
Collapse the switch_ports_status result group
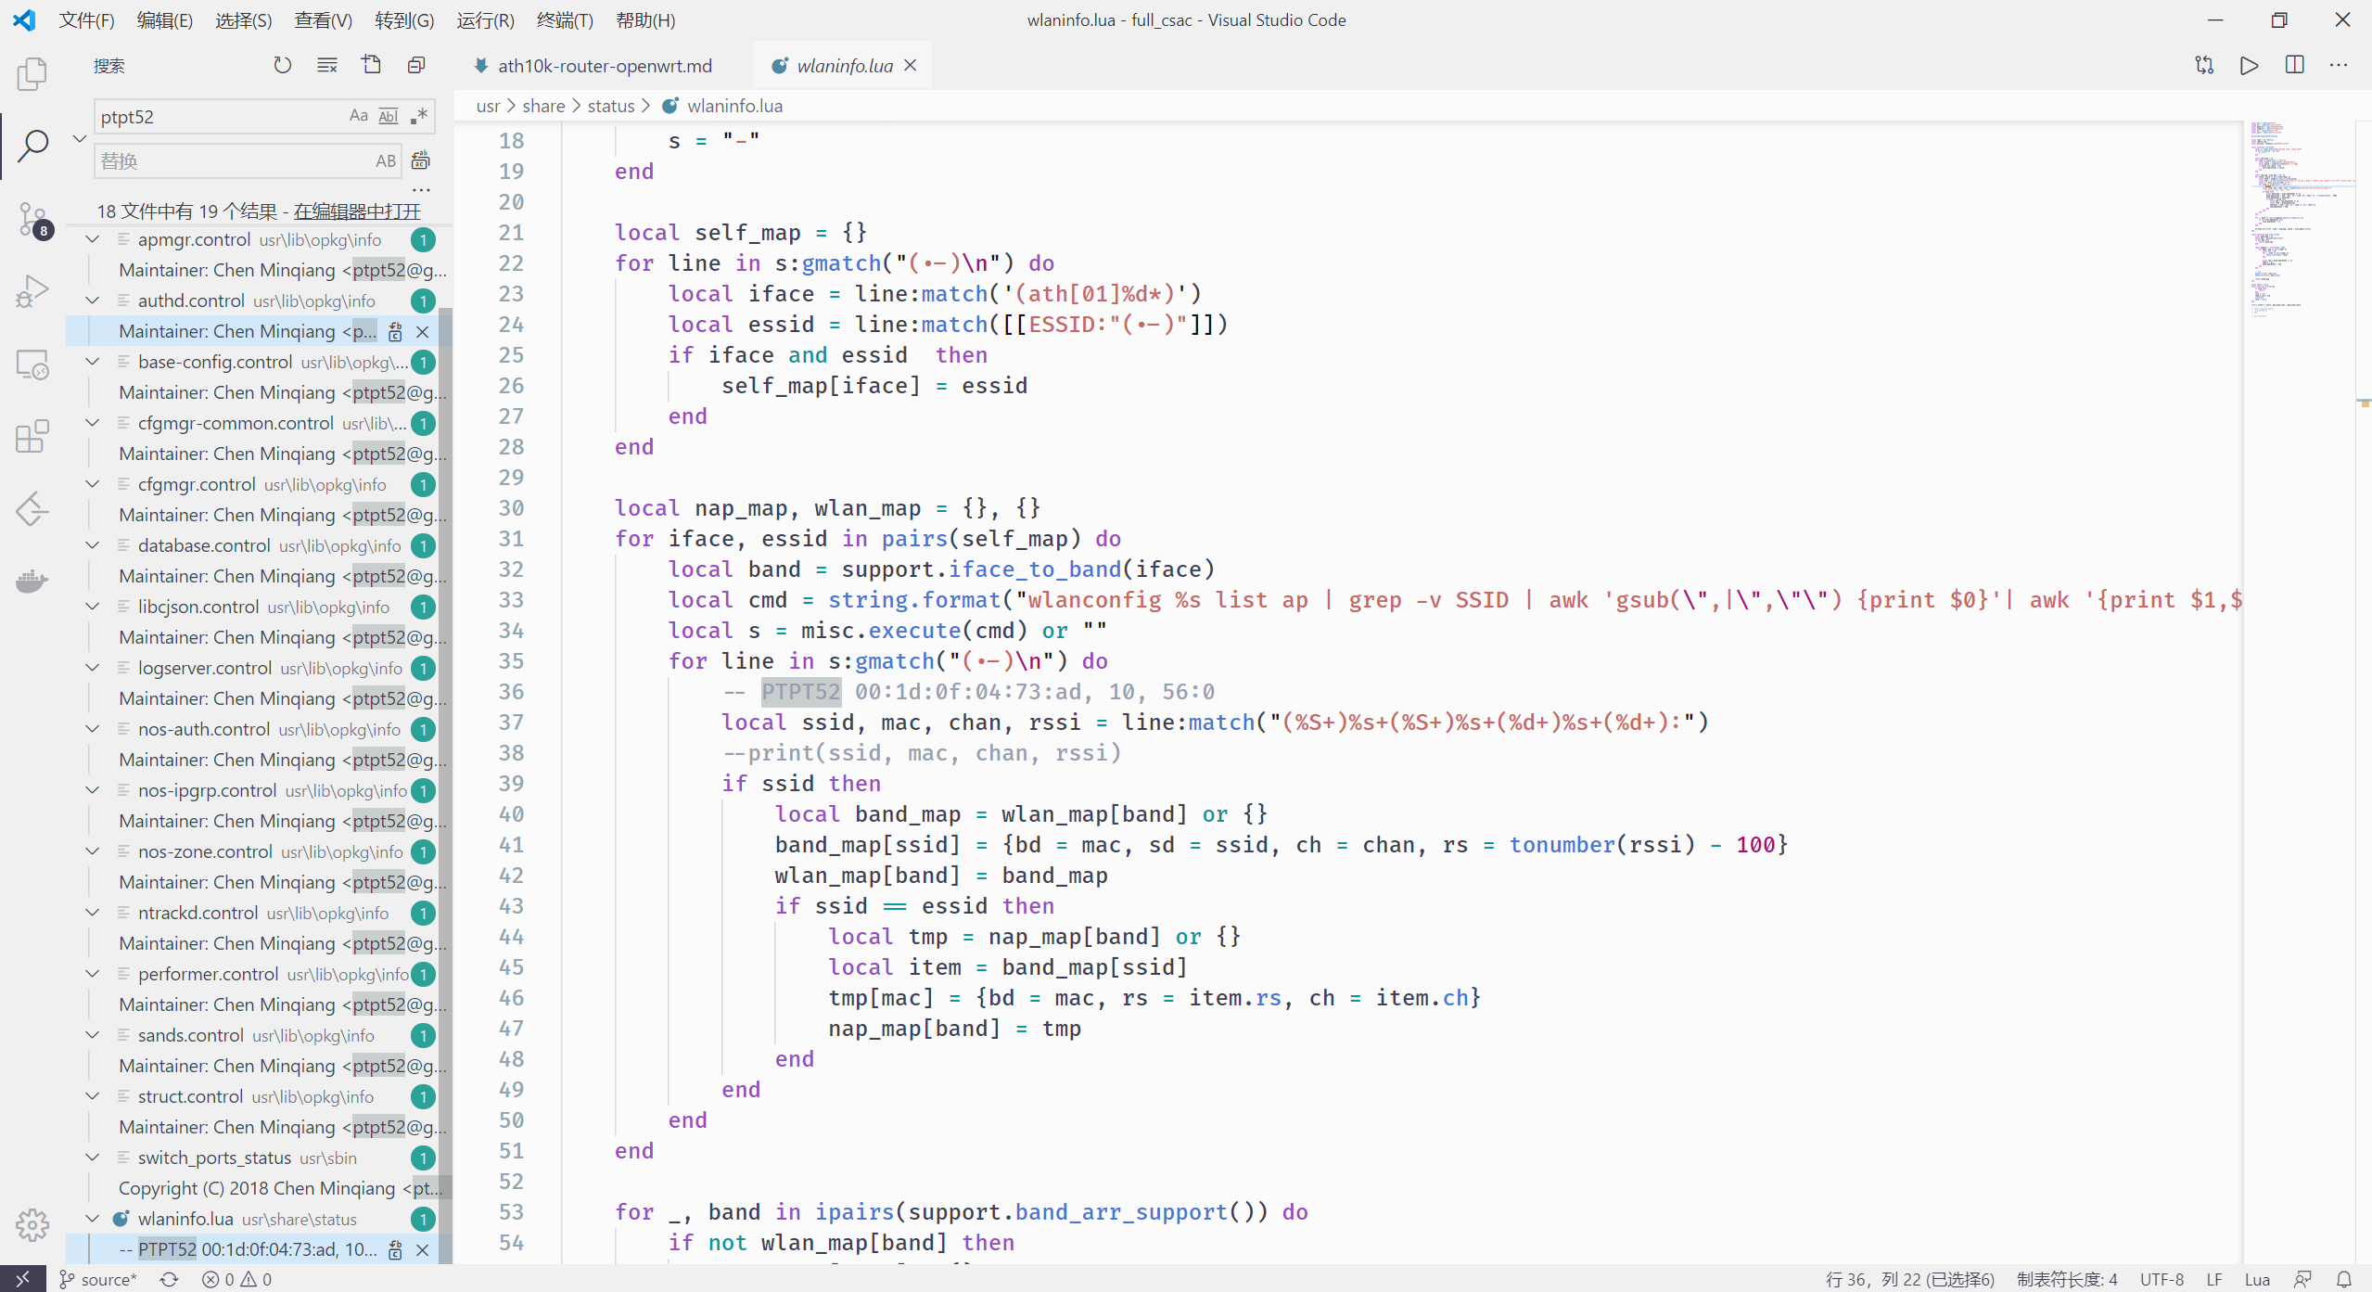(93, 1158)
